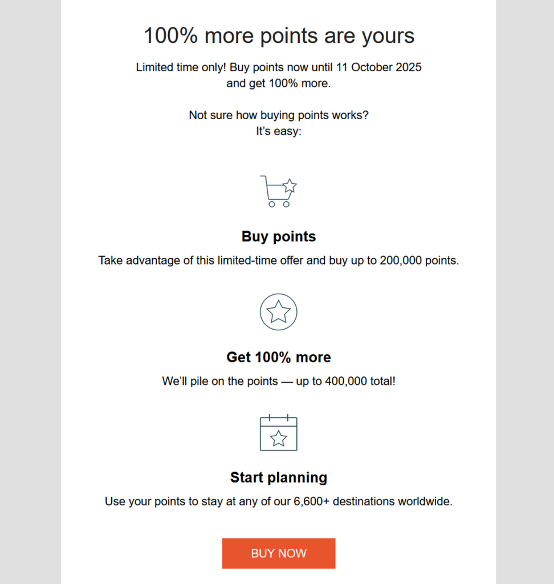Screen dimensions: 554x584
Task: Click the "Start planning" heading
Action: (279, 477)
